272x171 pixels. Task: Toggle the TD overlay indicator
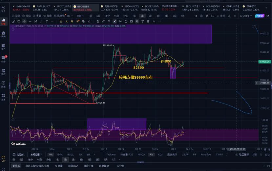pyautogui.click(x=80, y=154)
